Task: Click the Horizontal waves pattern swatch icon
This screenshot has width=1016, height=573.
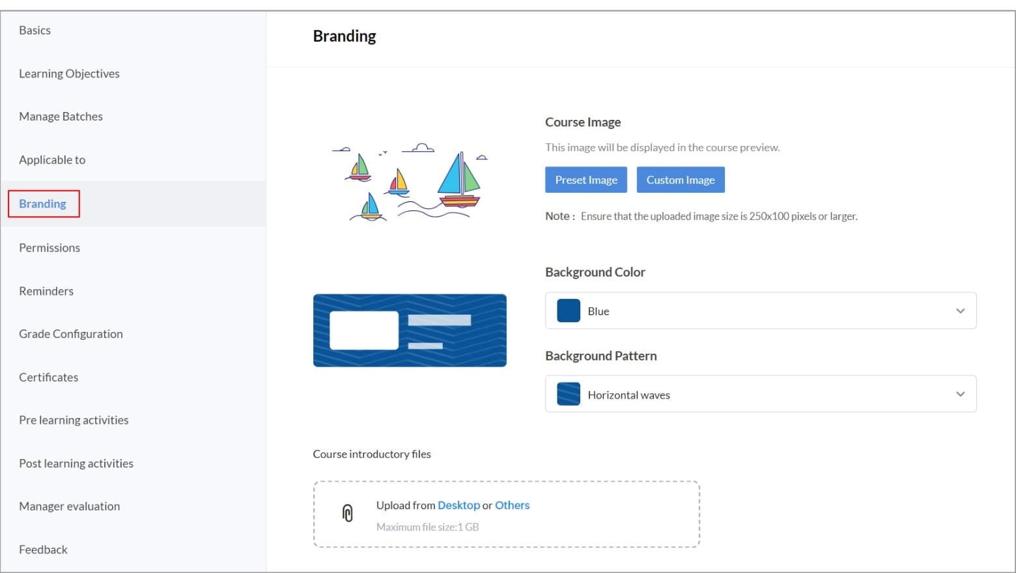Action: tap(569, 394)
